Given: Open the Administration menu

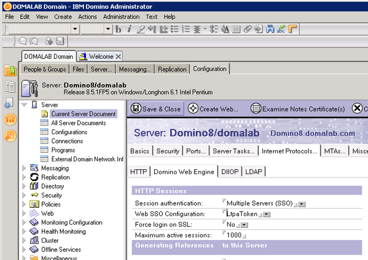Looking at the screenshot, I should (121, 17).
